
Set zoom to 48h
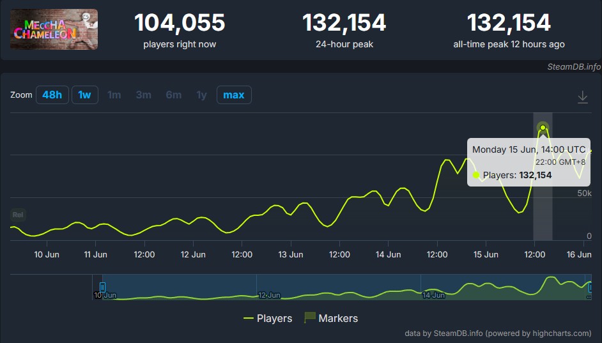pyautogui.click(x=52, y=95)
